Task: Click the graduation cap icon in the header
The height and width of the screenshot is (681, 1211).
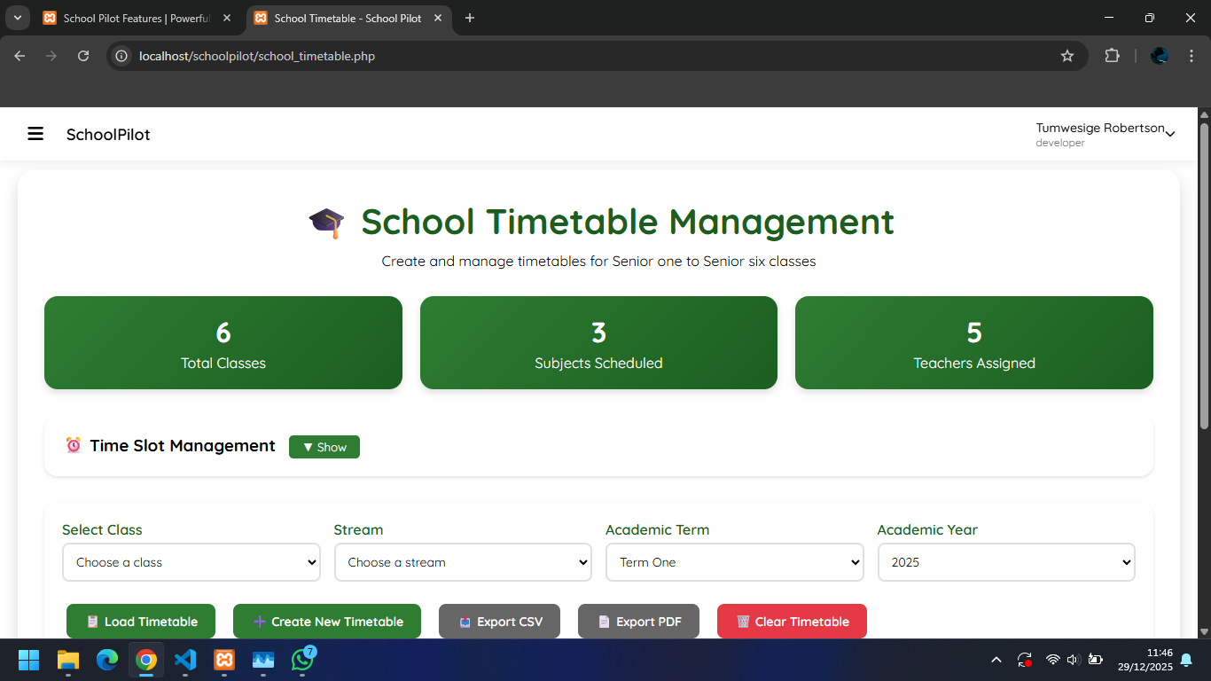Action: pos(326,222)
